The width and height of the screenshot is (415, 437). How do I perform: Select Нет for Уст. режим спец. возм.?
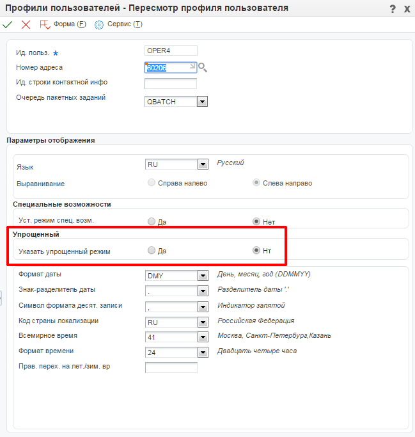pos(256,222)
